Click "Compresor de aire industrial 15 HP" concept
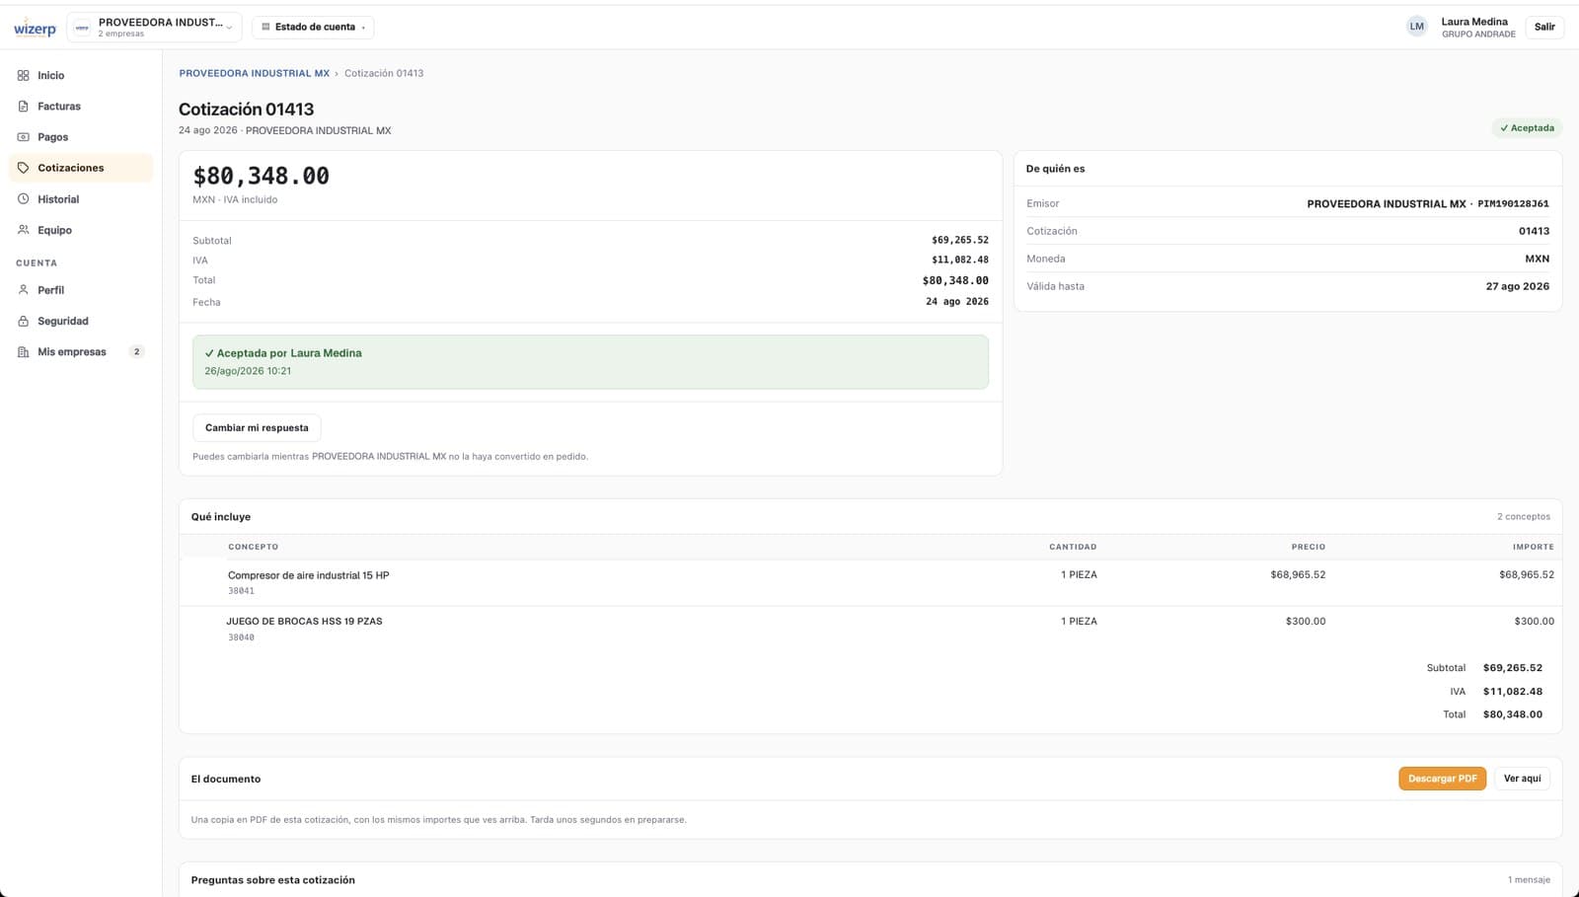1579x897 pixels. pos(309,575)
